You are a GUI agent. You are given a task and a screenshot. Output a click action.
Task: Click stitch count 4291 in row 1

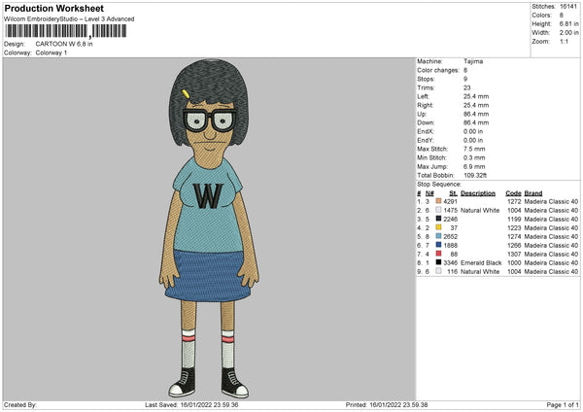click(x=450, y=201)
